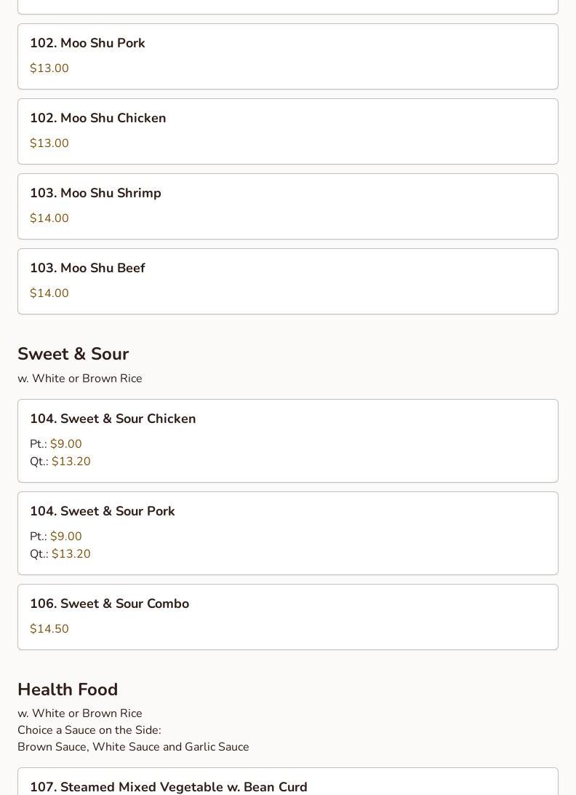Click the Brown Sauce, White Sauce text line
576x795 pixels.
[133, 747]
